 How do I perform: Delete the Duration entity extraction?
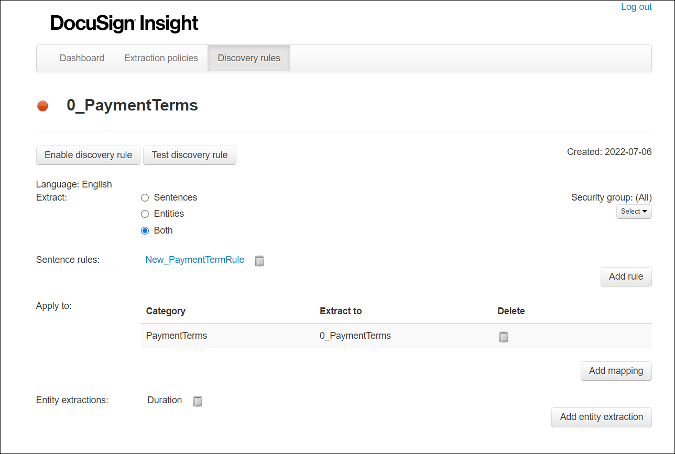[x=198, y=401]
